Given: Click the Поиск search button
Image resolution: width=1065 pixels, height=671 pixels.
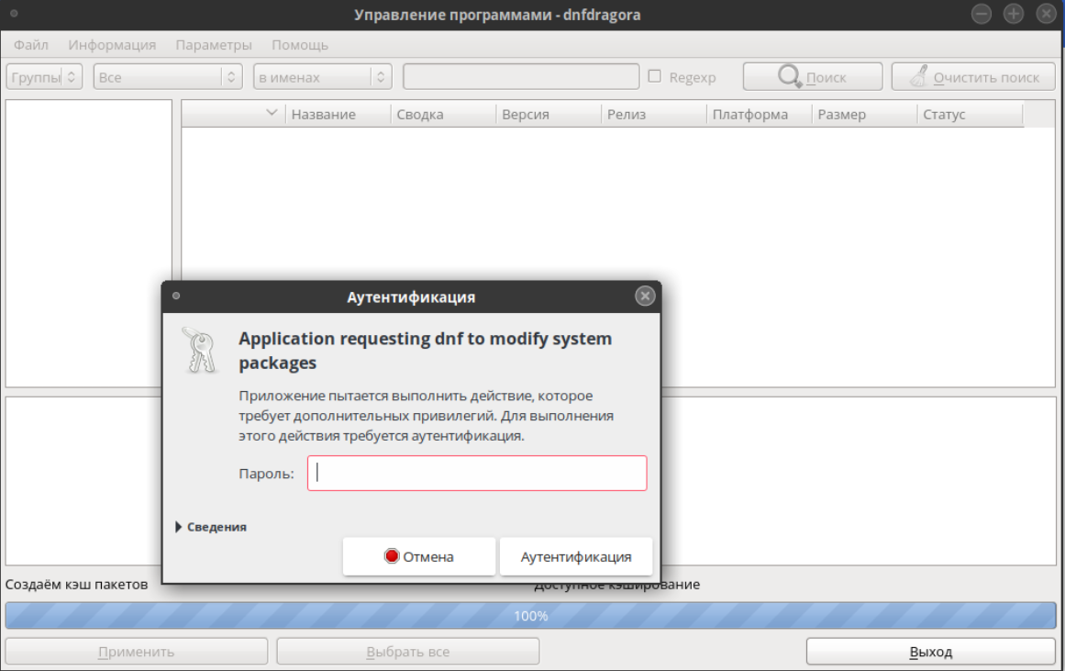Looking at the screenshot, I should [813, 77].
